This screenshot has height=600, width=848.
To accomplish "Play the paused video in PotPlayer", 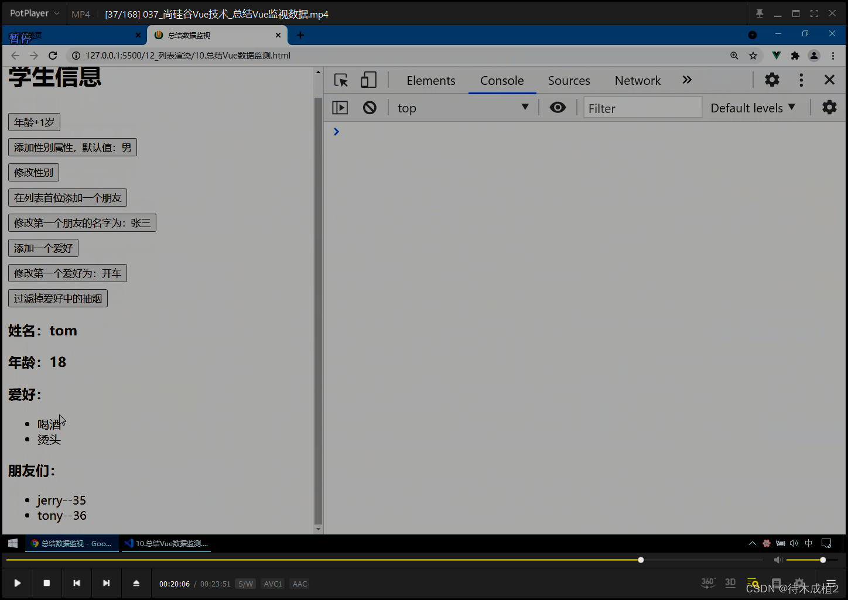I will [17, 583].
